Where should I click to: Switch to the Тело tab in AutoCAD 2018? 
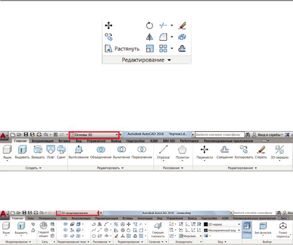coord(31,218)
